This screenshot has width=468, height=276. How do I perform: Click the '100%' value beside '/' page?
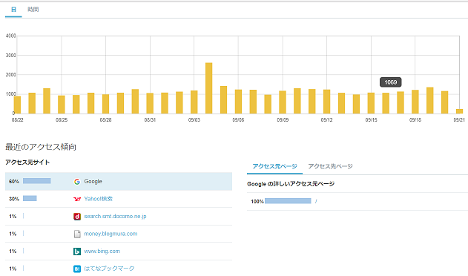tap(257, 202)
